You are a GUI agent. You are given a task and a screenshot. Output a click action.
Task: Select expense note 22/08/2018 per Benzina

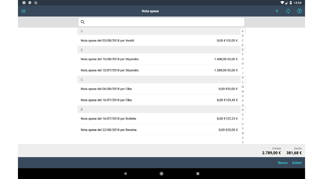tap(159, 130)
